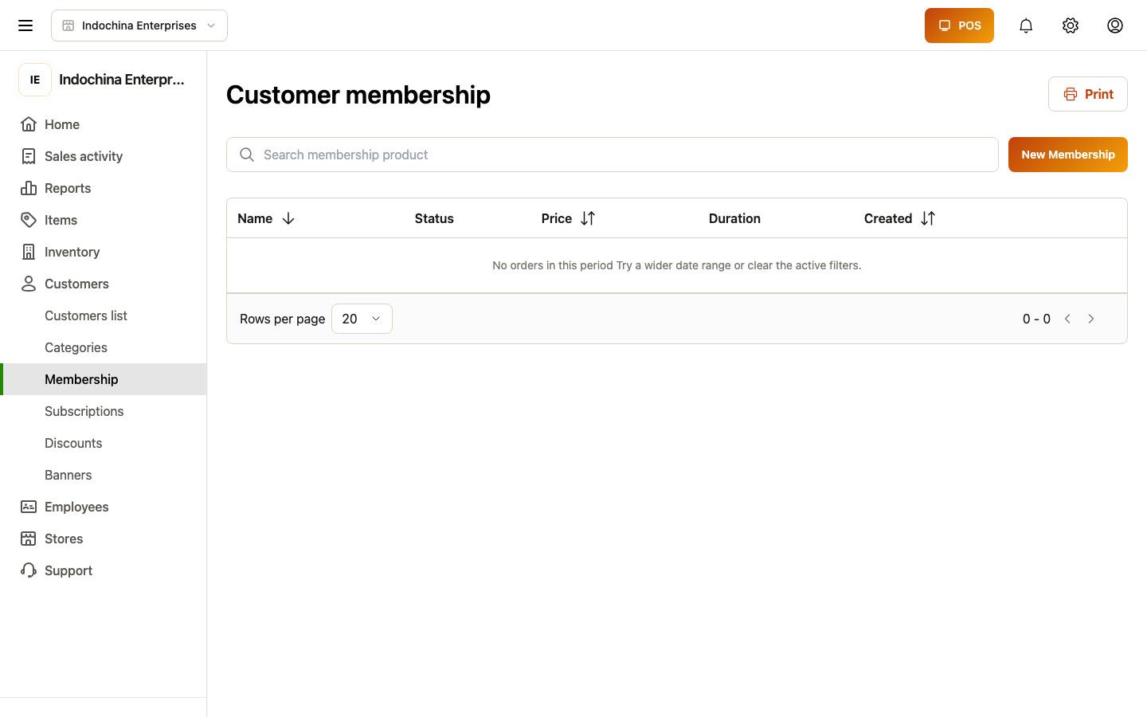This screenshot has height=717, width=1147.
Task: Click the Print button
Action: point(1088,94)
